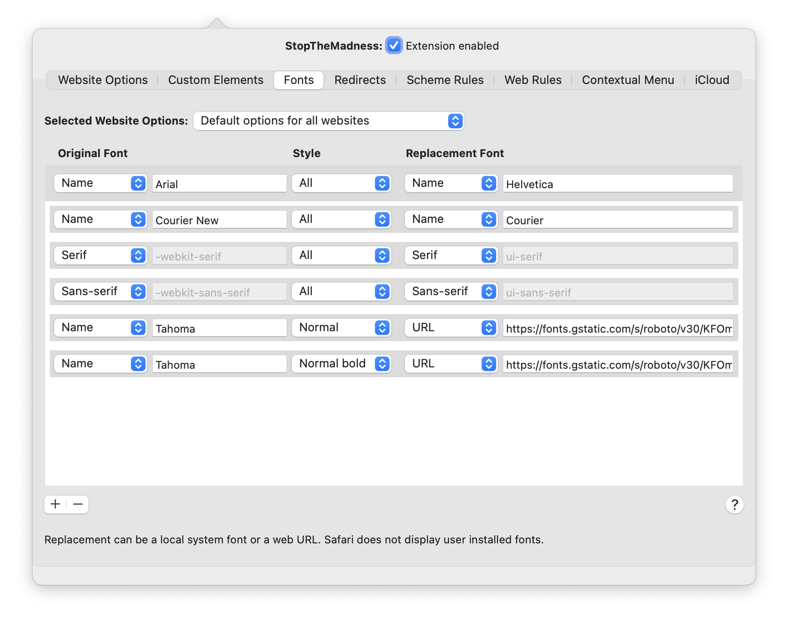
Task: Open Sans-serif replacement font type dropdown
Action: [x=451, y=292]
